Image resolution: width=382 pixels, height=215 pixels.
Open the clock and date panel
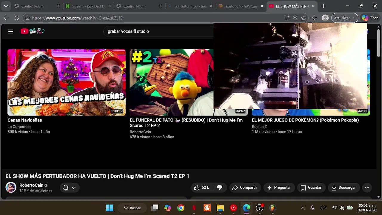(367, 208)
